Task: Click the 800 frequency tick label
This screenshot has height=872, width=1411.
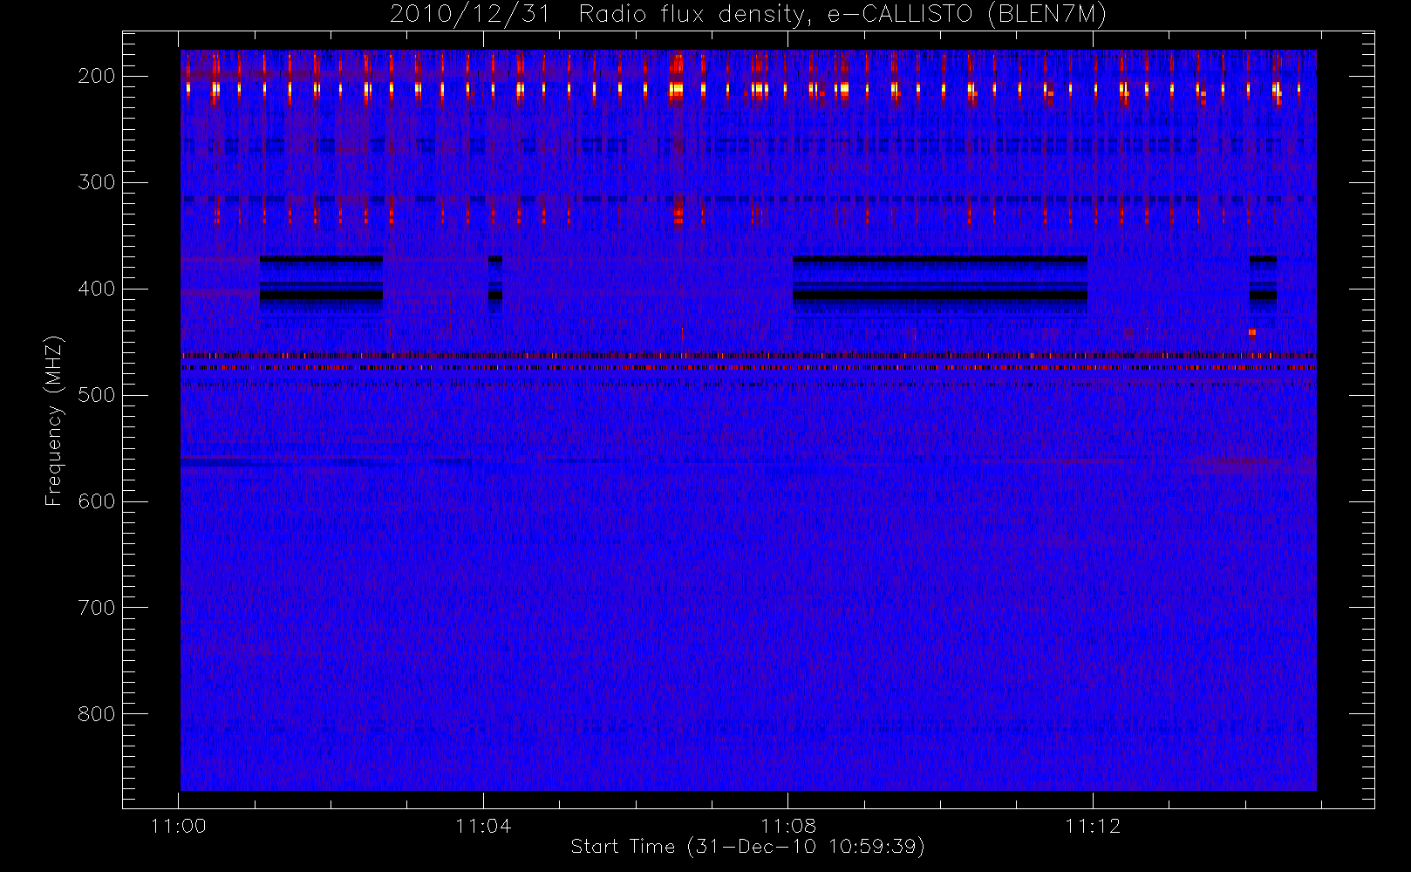Action: pyautogui.click(x=97, y=714)
